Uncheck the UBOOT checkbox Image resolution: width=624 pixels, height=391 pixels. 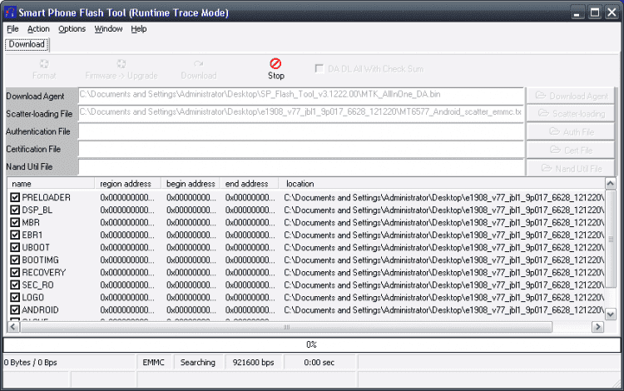tap(15, 247)
